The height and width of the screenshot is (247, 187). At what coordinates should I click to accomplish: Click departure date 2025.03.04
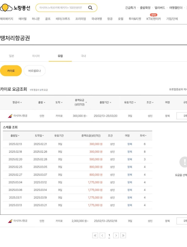pos(15,182)
